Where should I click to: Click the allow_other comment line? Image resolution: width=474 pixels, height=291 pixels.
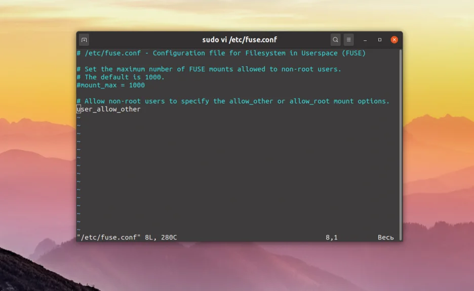(233, 101)
